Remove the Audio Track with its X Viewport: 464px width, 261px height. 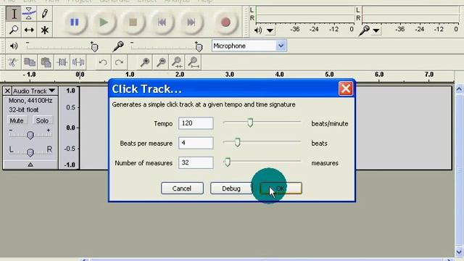click(7, 91)
